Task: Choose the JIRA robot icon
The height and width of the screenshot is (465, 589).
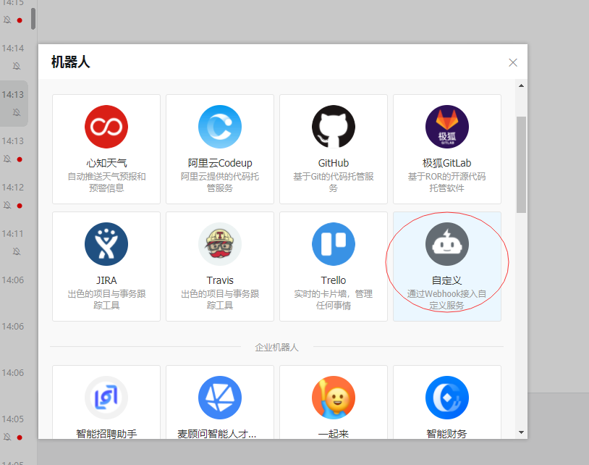Action: click(x=106, y=244)
